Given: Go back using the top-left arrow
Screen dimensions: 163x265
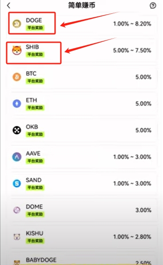Looking at the screenshot, I should [x=8, y=6].
